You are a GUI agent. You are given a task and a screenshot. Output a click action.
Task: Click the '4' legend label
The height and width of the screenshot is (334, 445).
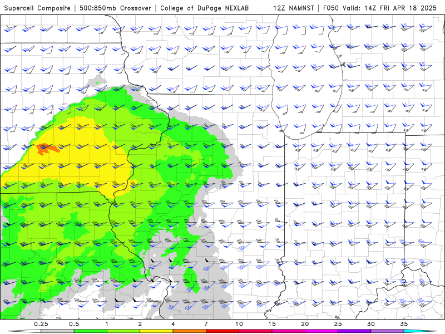click(173, 324)
